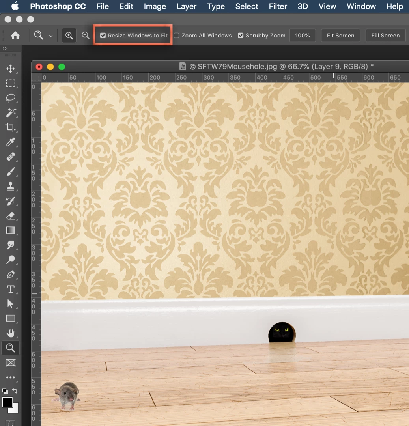Choose Zoom Out mode in options bar
The image size is (409, 426).
pos(86,35)
